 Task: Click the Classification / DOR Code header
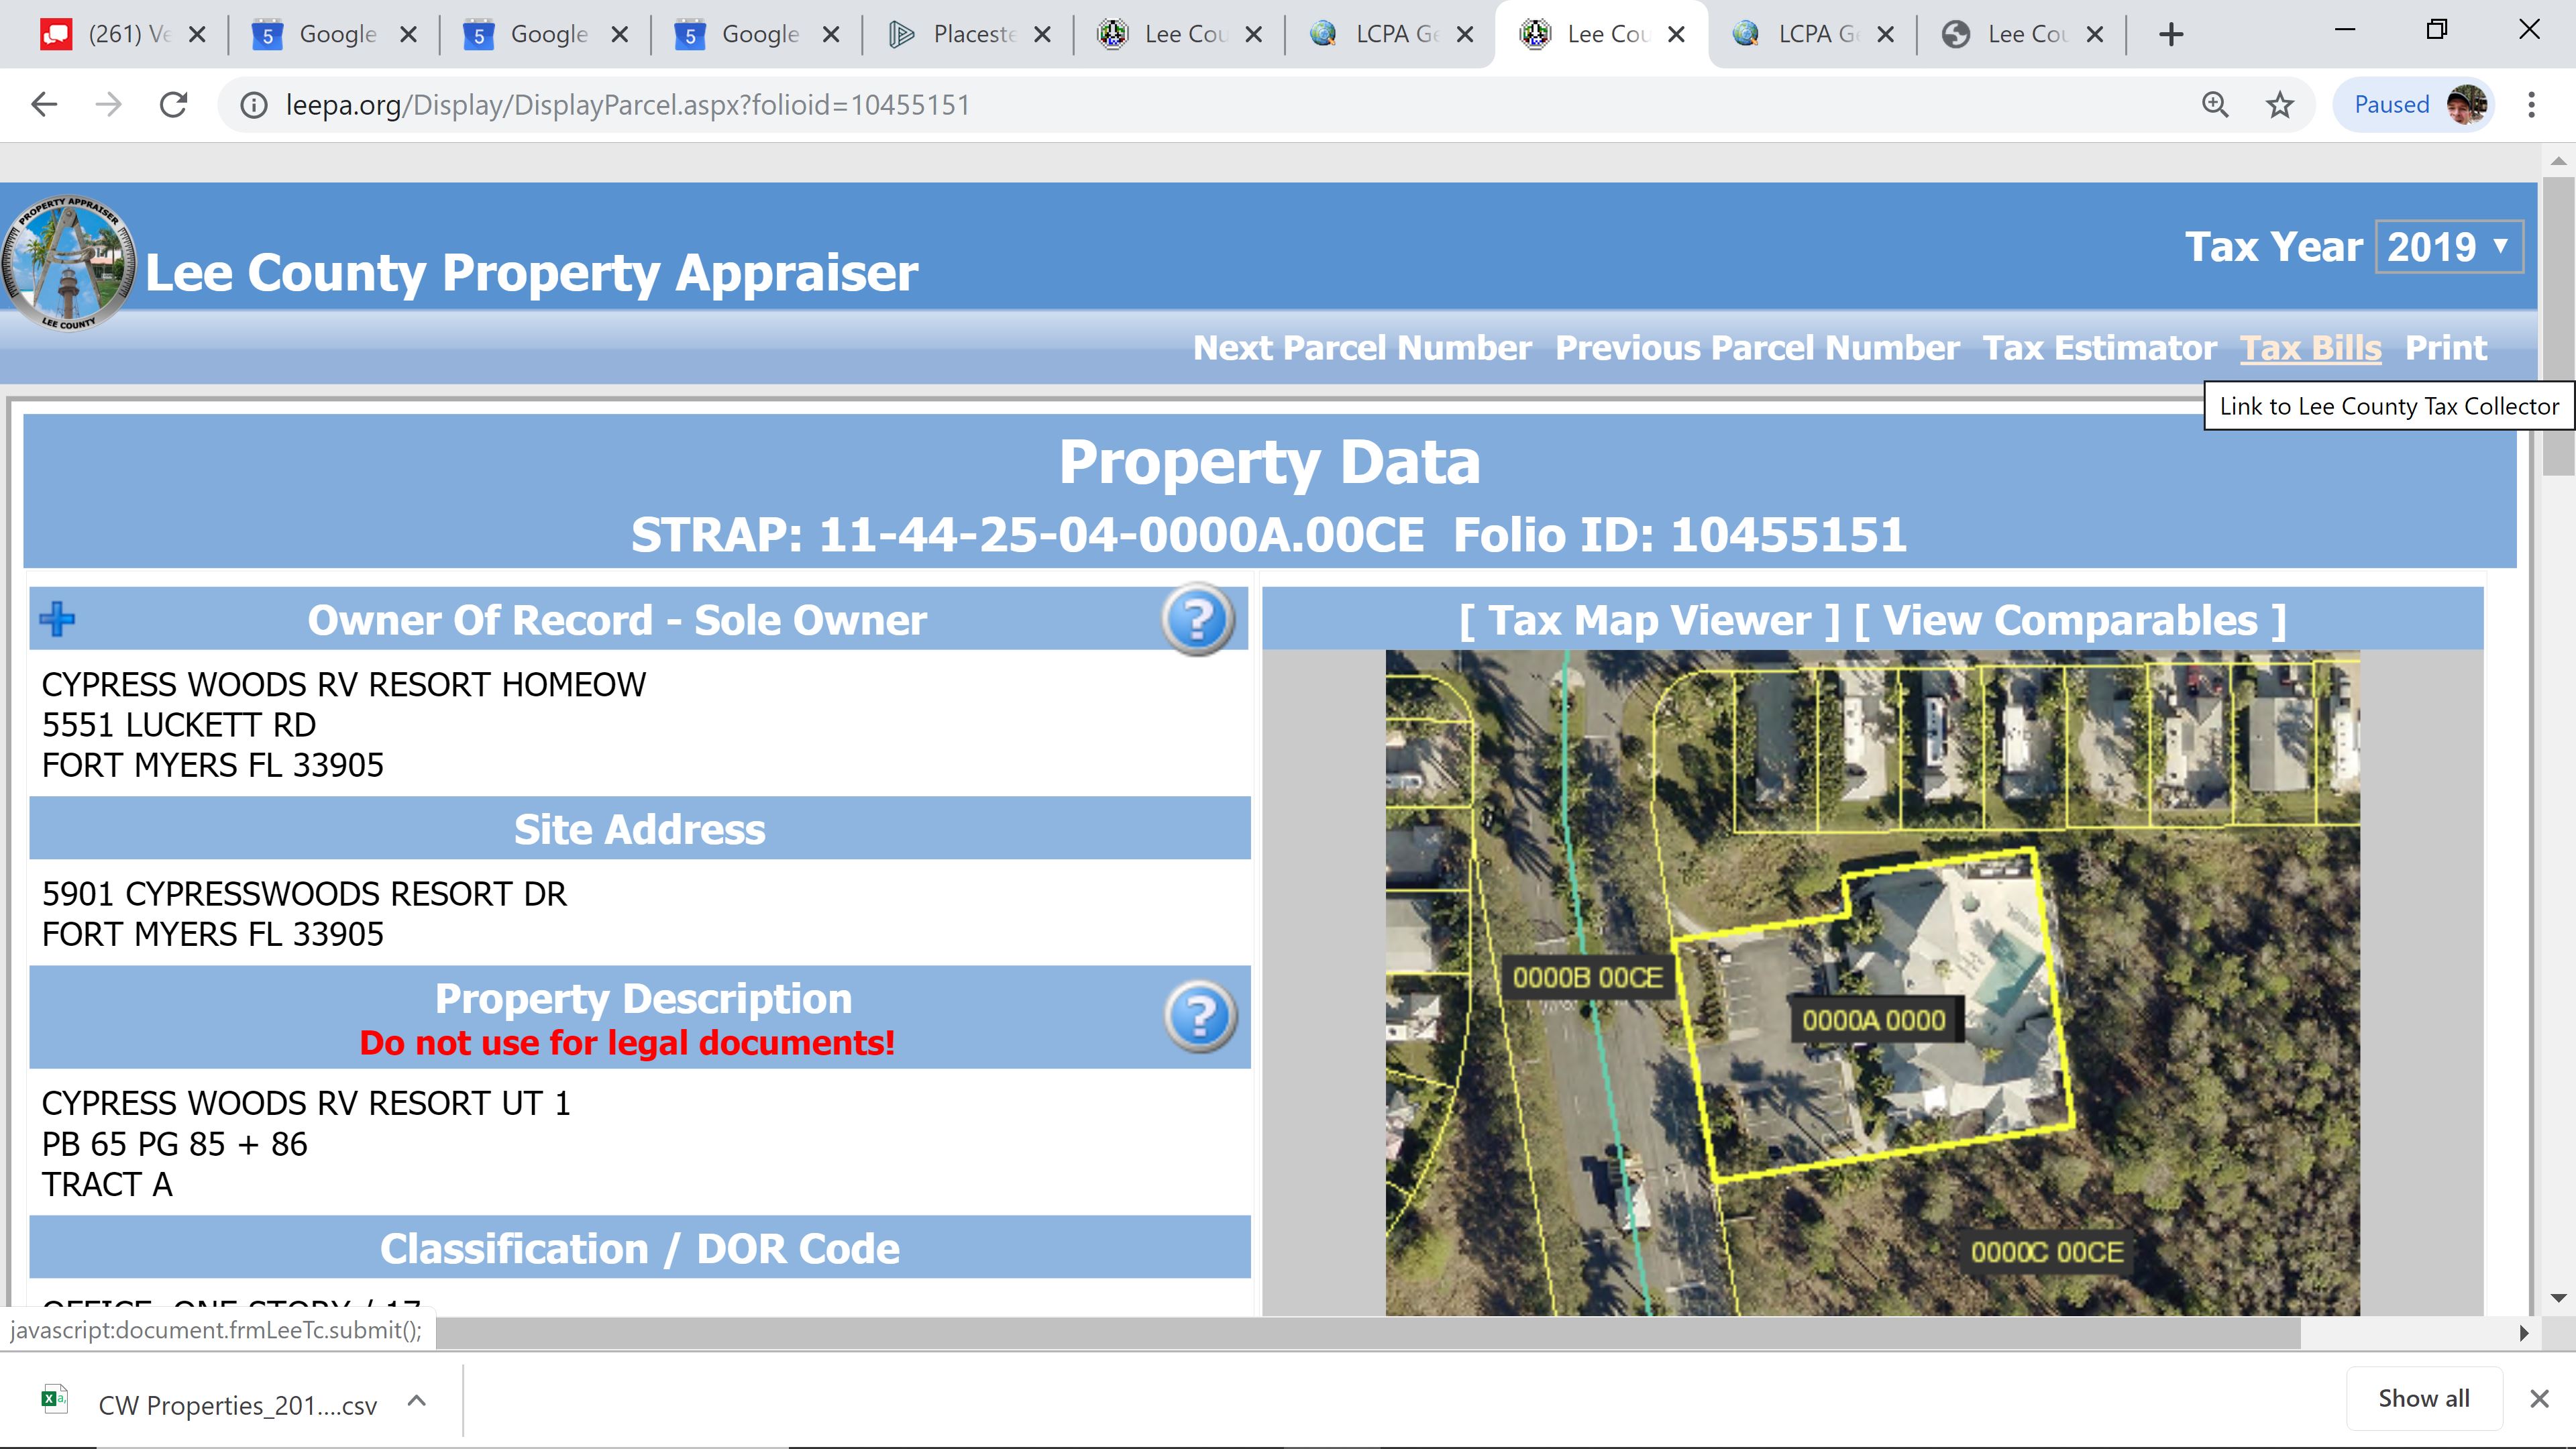click(x=640, y=1249)
